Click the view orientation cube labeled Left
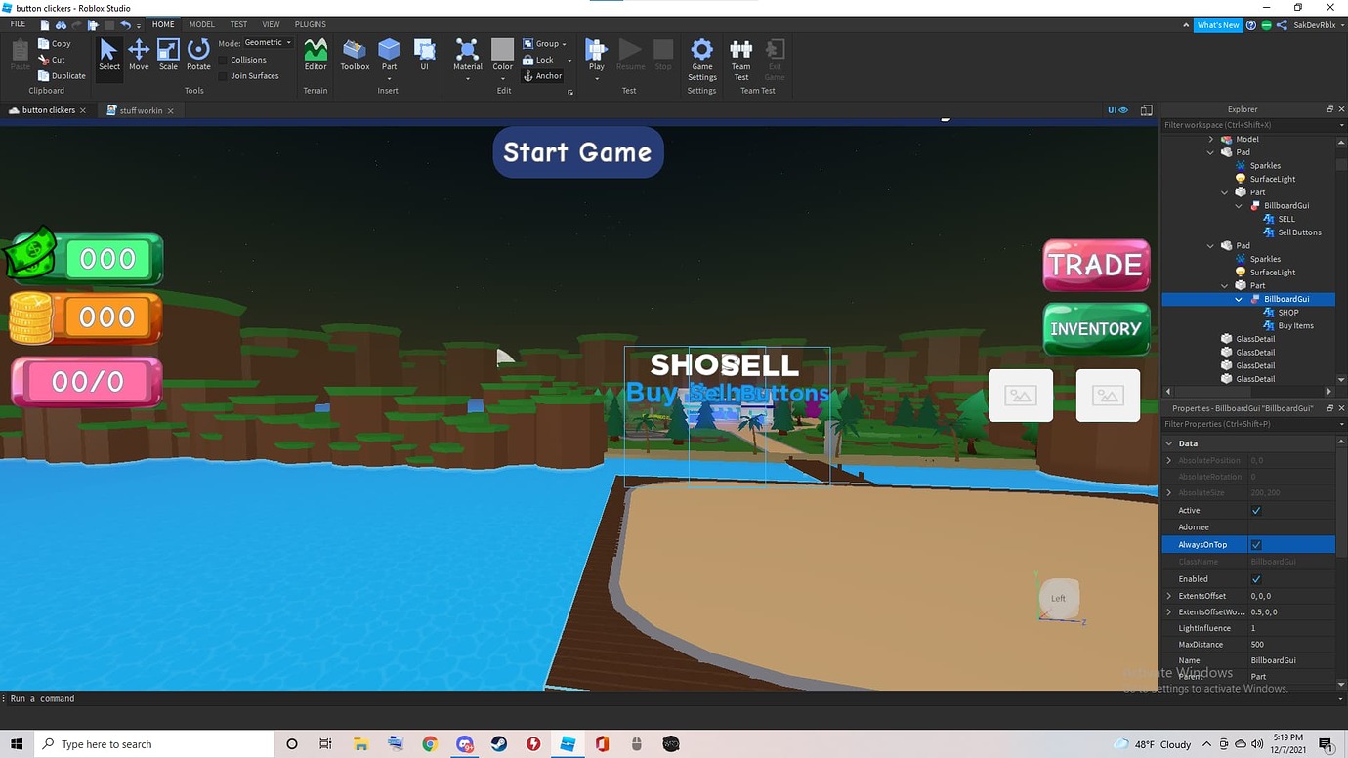This screenshot has width=1348, height=758. pos(1059,598)
